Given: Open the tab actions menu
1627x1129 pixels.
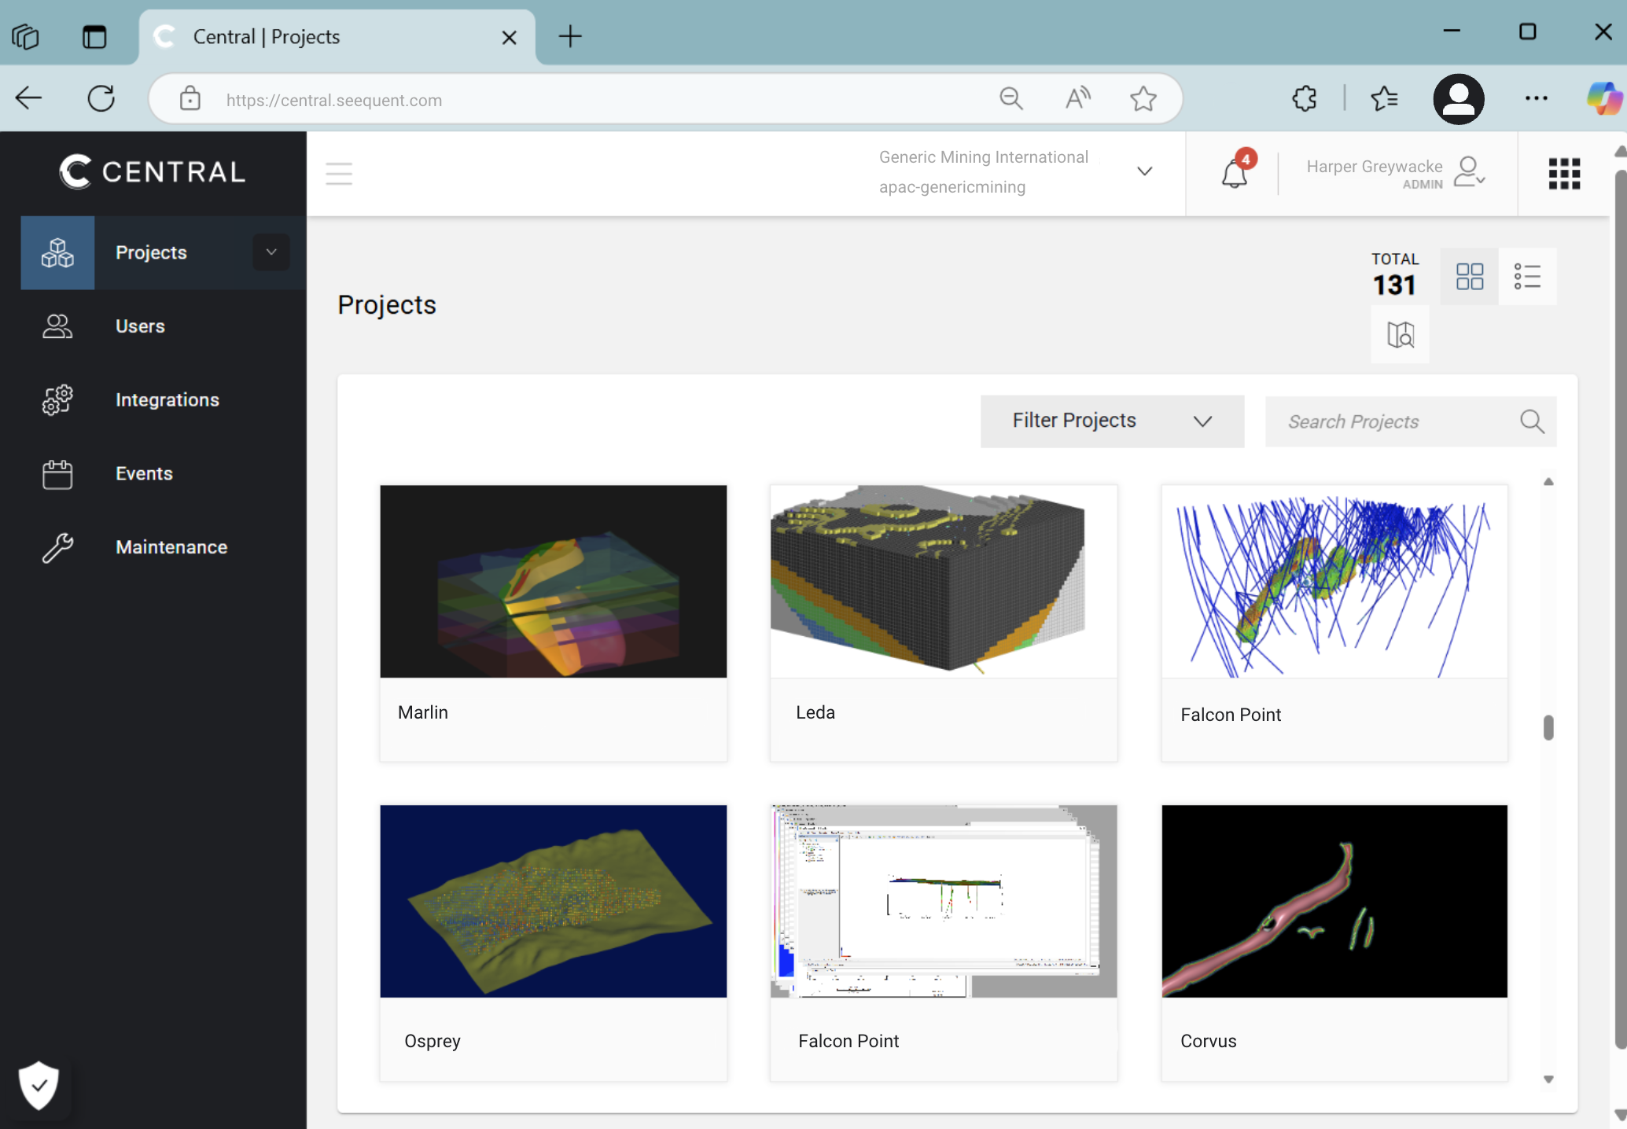Looking at the screenshot, I should tap(94, 36).
